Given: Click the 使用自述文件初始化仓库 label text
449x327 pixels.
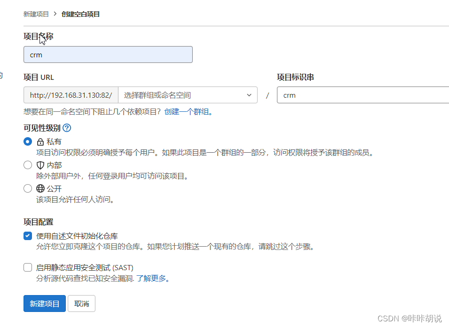Looking at the screenshot, I should click(x=77, y=236).
